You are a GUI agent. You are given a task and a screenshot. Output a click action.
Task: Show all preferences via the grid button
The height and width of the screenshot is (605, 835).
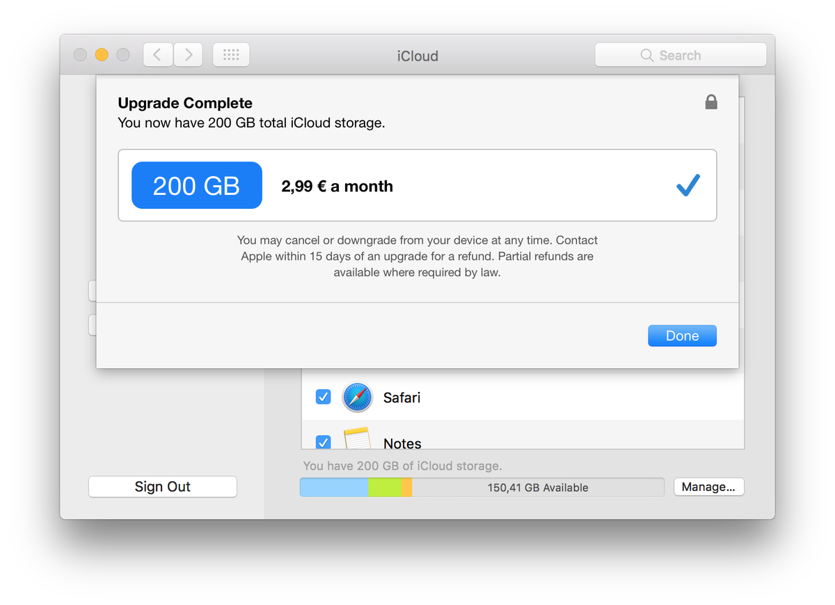point(231,55)
